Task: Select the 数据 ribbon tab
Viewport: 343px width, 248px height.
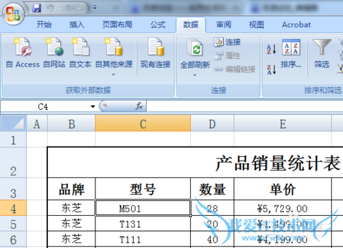Action: (191, 25)
